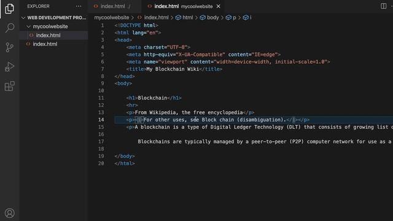This screenshot has width=393, height=221.
Task: Click the opening head tag
Action: click(x=123, y=40)
